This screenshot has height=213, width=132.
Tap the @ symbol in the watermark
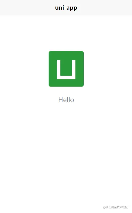[104, 207]
